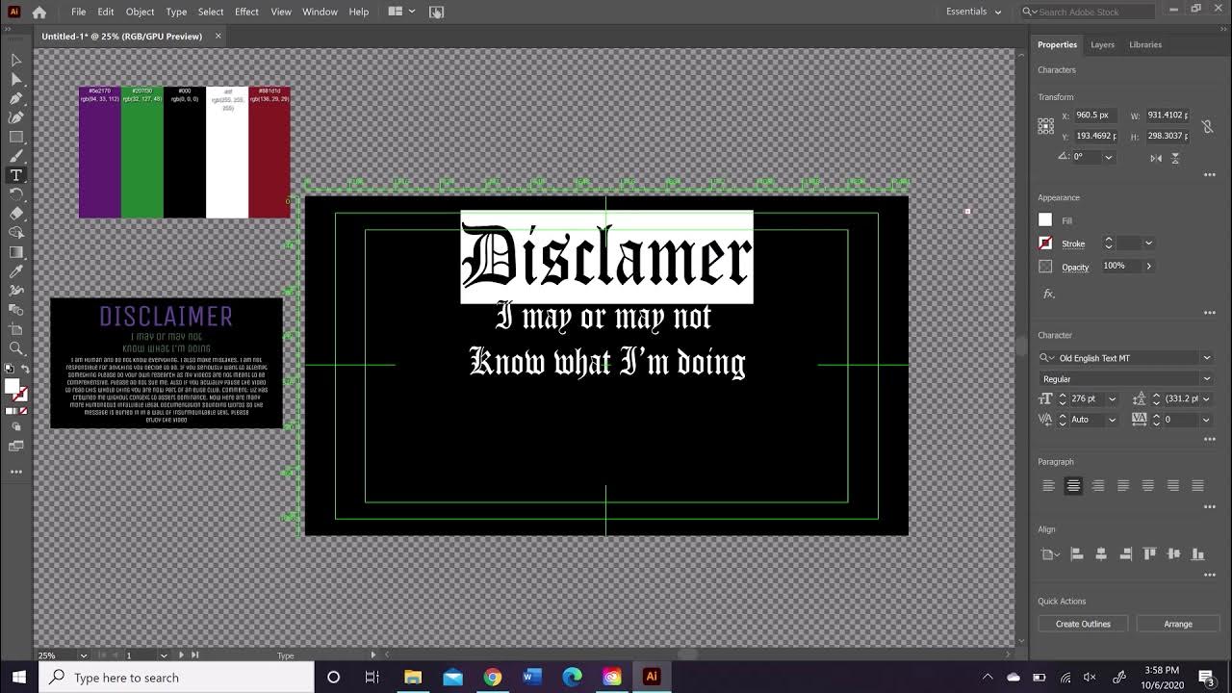The width and height of the screenshot is (1232, 693).
Task: Click horizontal align right icon
Action: [1125, 553]
